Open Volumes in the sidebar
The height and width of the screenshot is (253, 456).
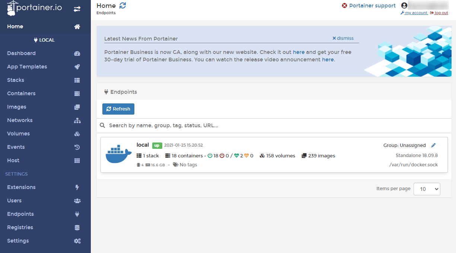(45, 134)
